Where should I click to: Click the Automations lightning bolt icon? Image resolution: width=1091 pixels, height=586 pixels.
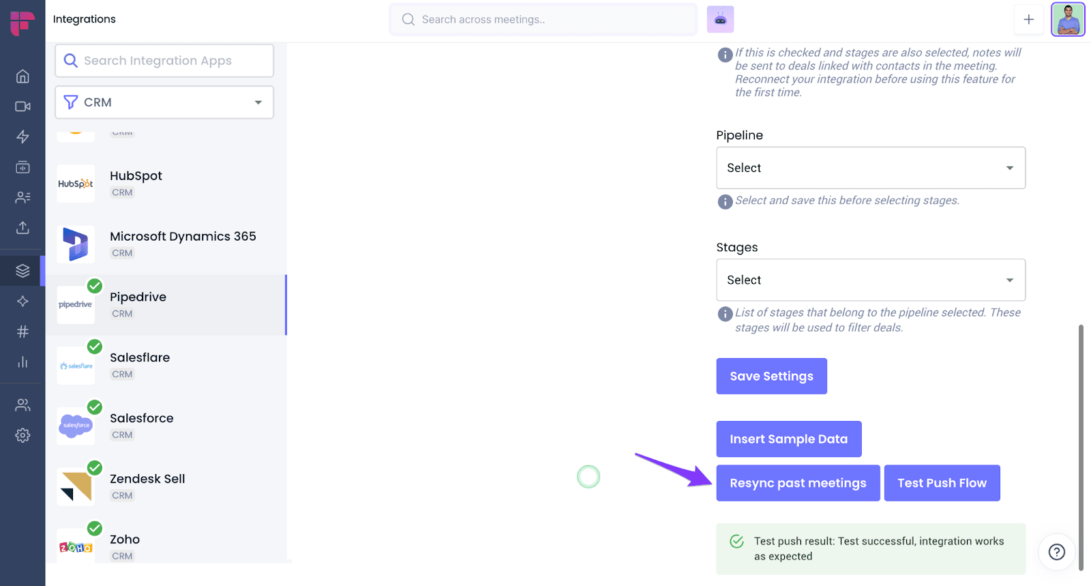pos(23,136)
